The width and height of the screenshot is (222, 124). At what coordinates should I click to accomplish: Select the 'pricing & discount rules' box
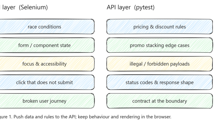(159, 27)
